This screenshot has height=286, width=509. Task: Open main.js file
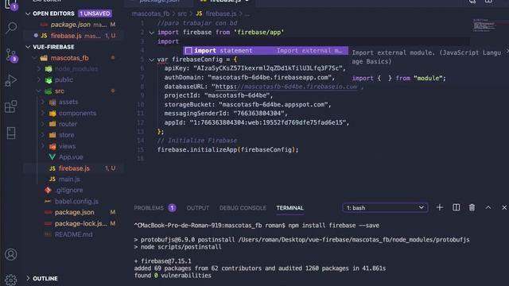tap(69, 179)
